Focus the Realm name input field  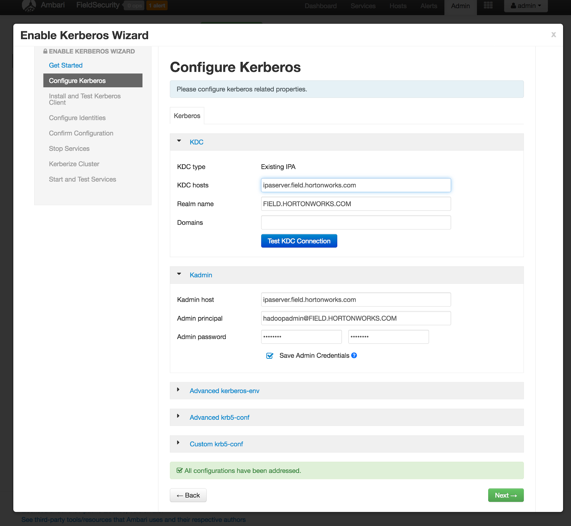coord(356,204)
